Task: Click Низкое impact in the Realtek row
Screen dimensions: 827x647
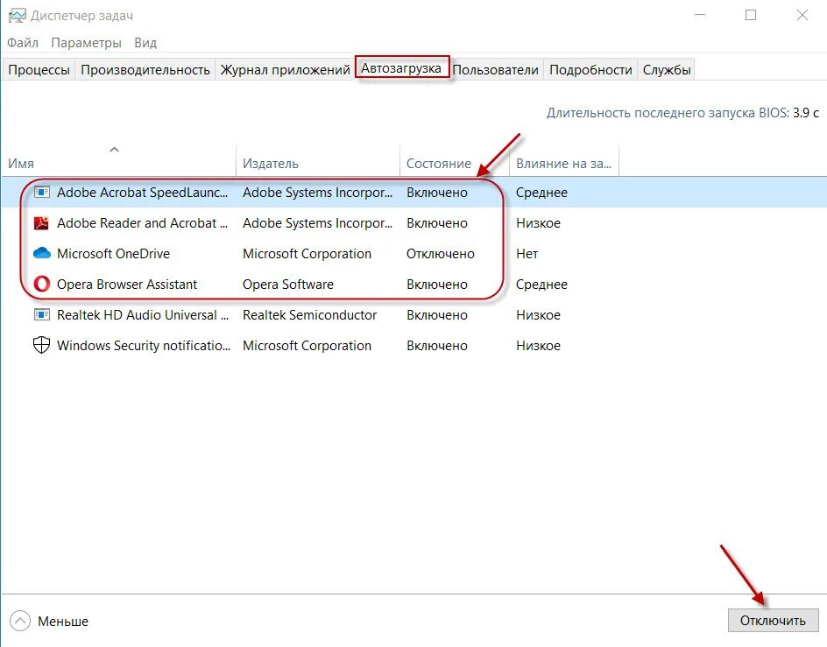Action: [x=538, y=315]
